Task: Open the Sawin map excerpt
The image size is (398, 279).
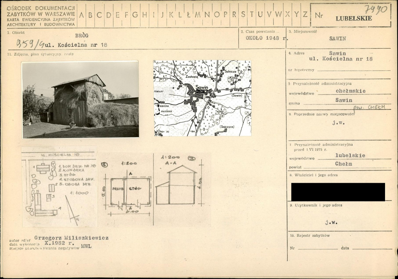Action: [x=202, y=98]
